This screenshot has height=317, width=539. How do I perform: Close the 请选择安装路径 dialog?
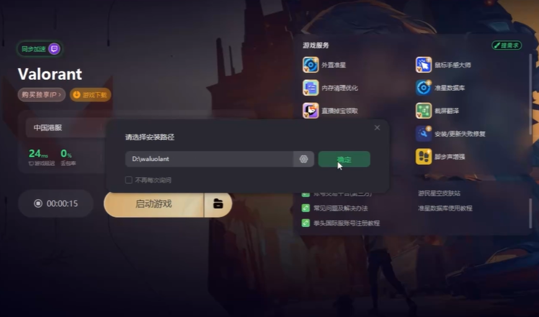377,128
